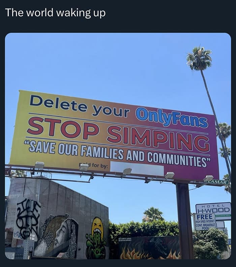
Task: Click the small palm tree above the hedge
Action: coord(153,214)
